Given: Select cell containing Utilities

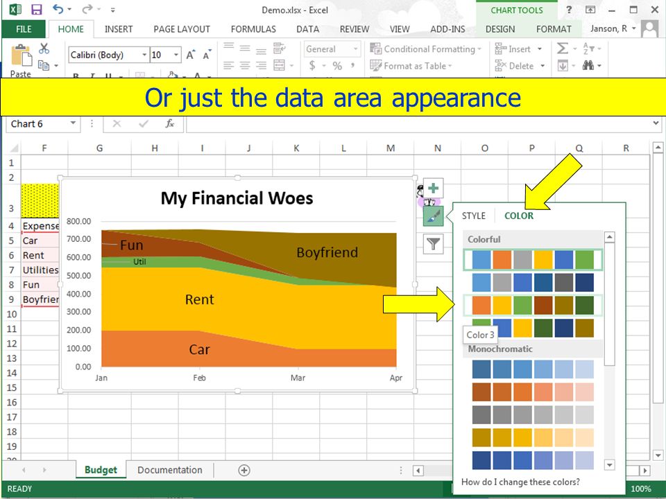Looking at the screenshot, I should 40,270.
